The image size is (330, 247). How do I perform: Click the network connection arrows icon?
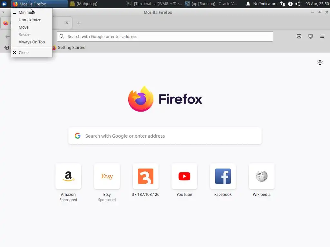[x=282, y=4]
